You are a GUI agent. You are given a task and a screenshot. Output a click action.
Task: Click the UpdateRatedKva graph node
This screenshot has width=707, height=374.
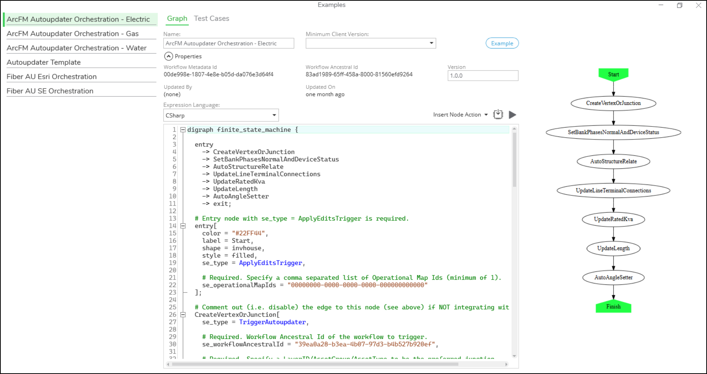click(613, 219)
